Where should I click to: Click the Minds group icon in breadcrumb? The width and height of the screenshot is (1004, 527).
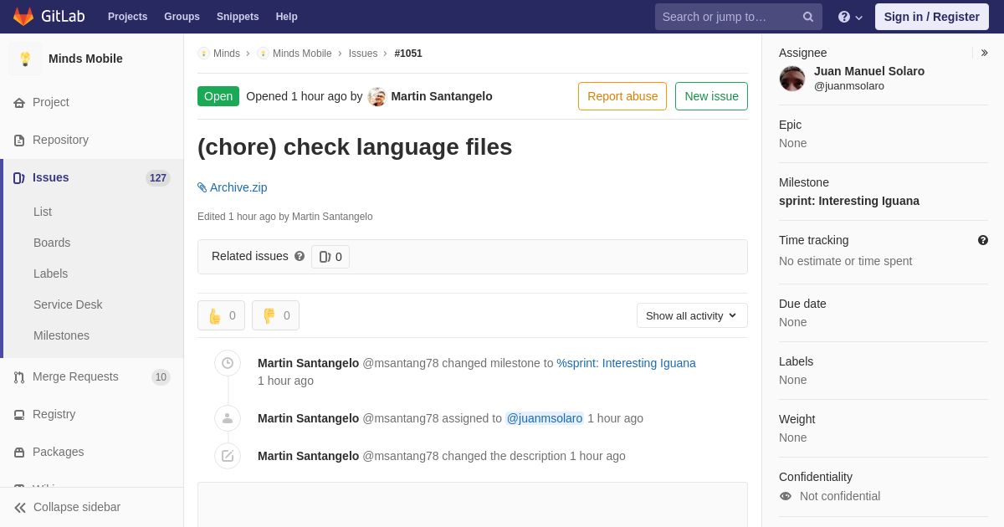tap(203, 54)
